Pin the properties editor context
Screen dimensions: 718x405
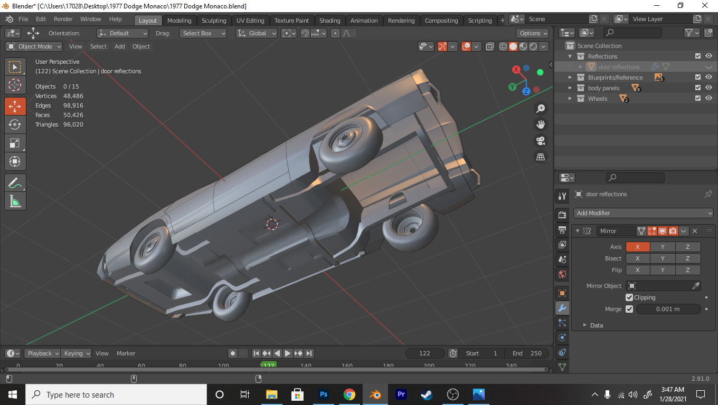pyautogui.click(x=708, y=194)
